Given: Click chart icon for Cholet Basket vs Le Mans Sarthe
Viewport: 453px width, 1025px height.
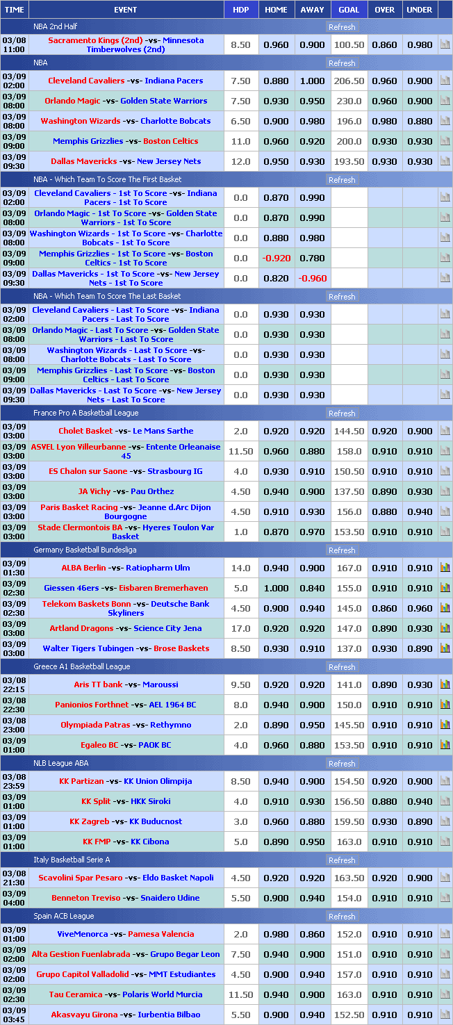Looking at the screenshot, I should (x=445, y=431).
